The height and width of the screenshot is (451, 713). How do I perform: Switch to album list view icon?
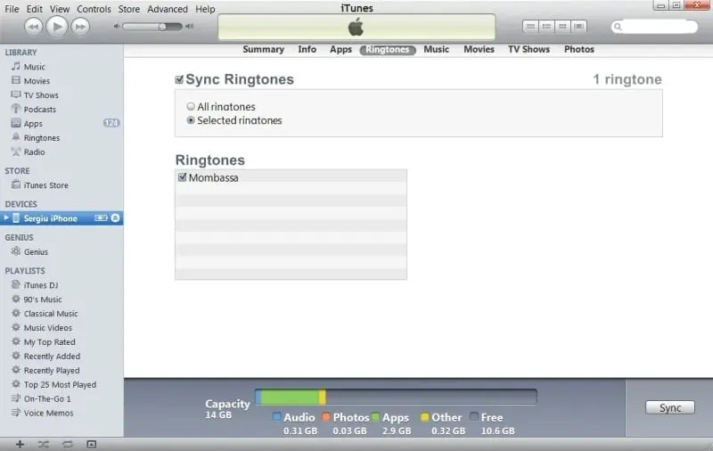tap(546, 27)
